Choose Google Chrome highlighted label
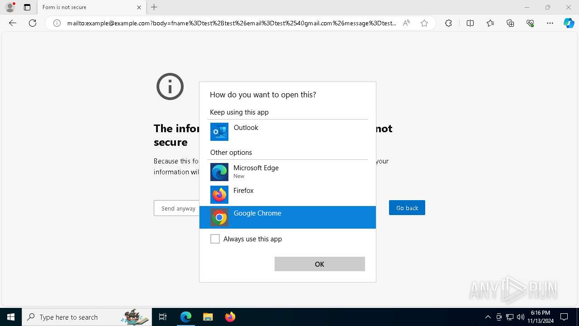This screenshot has width=579, height=326. pos(257,213)
